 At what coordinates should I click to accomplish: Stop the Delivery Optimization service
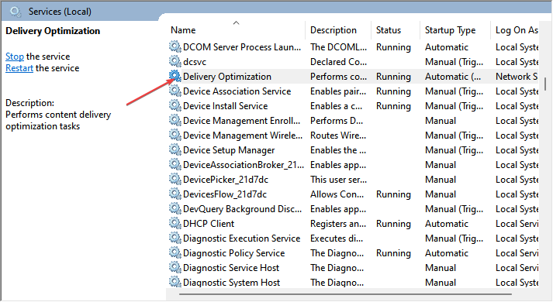(15, 57)
